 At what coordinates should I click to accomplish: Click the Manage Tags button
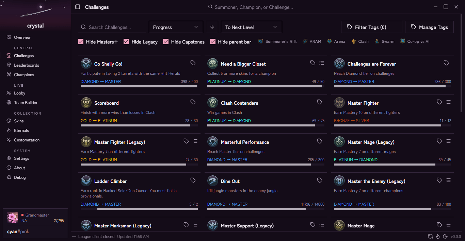430,27
